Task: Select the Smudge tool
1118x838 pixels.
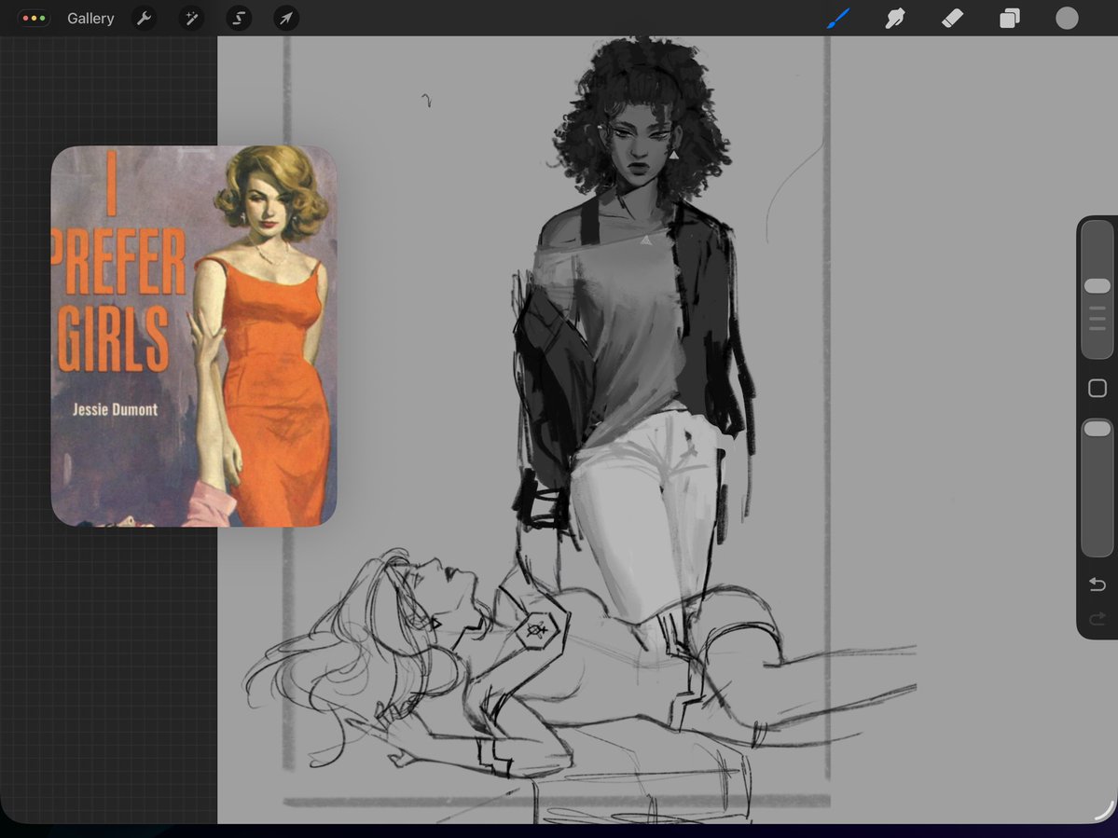Action: [x=895, y=19]
